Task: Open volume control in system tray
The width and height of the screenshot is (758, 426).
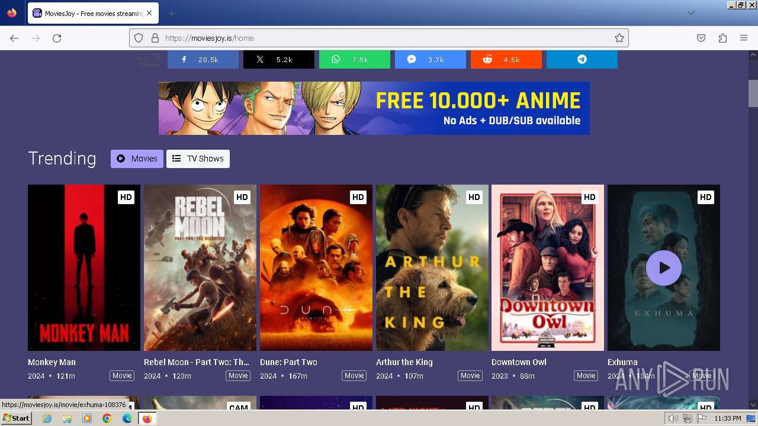Action: (673, 419)
